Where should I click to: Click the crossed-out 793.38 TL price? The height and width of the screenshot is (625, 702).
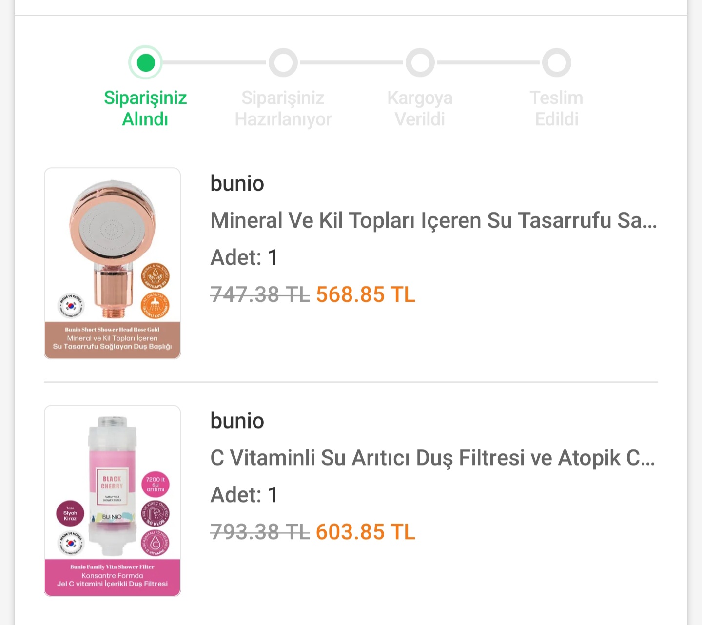[x=260, y=532]
